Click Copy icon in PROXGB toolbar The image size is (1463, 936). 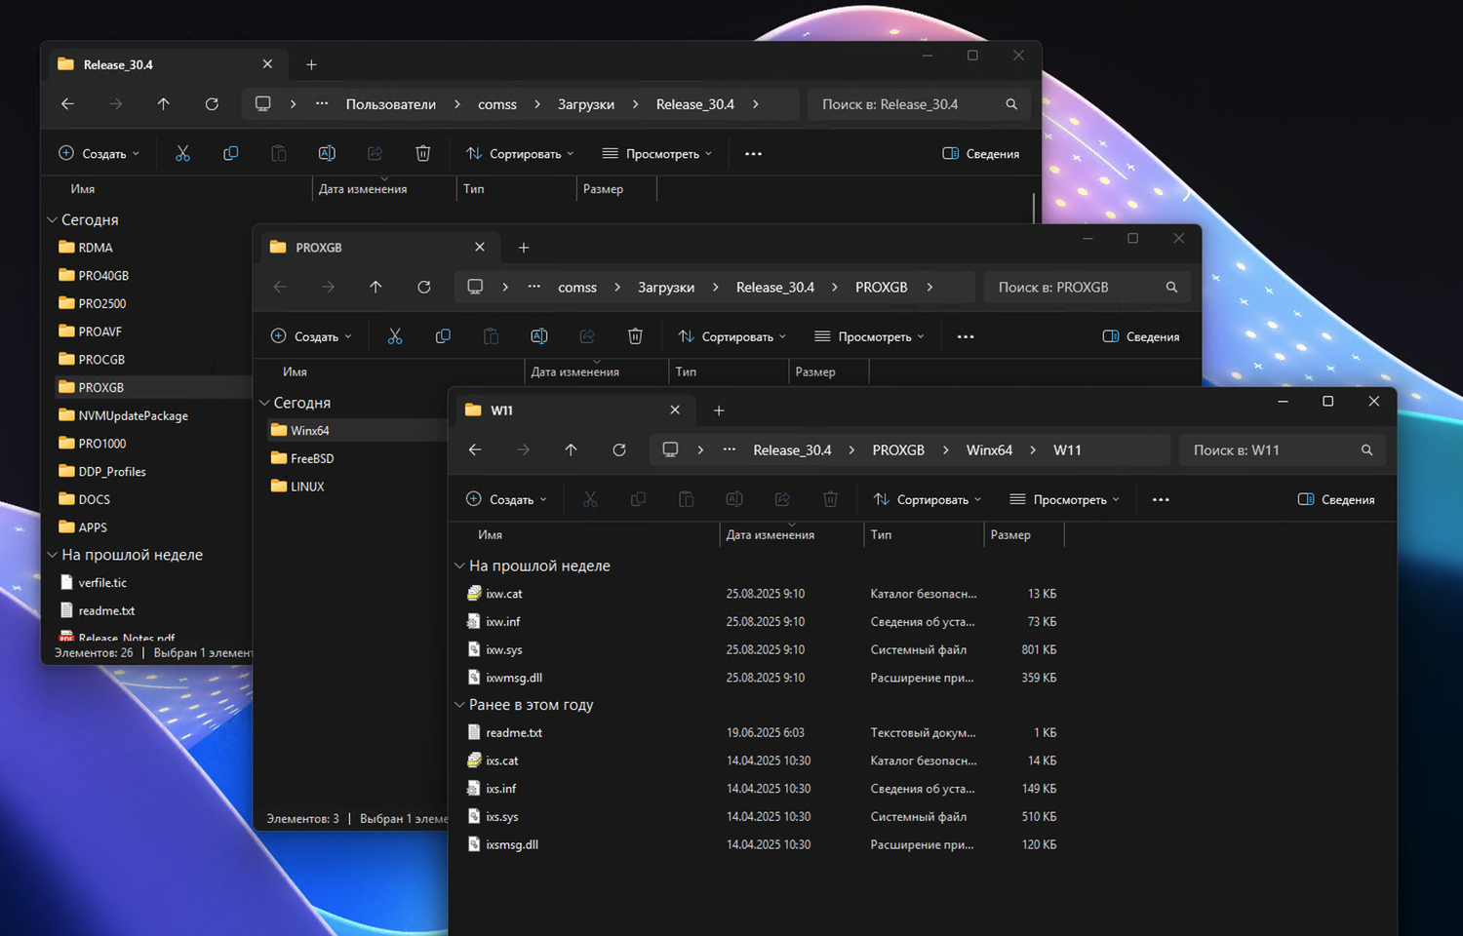pos(443,336)
